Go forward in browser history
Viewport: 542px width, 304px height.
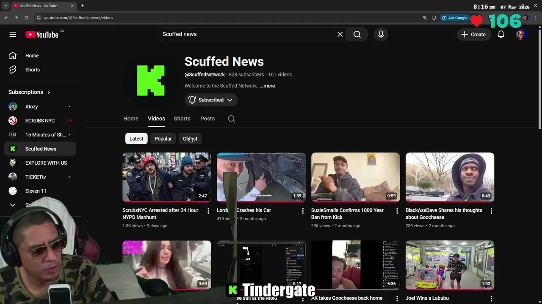[x=16, y=18]
